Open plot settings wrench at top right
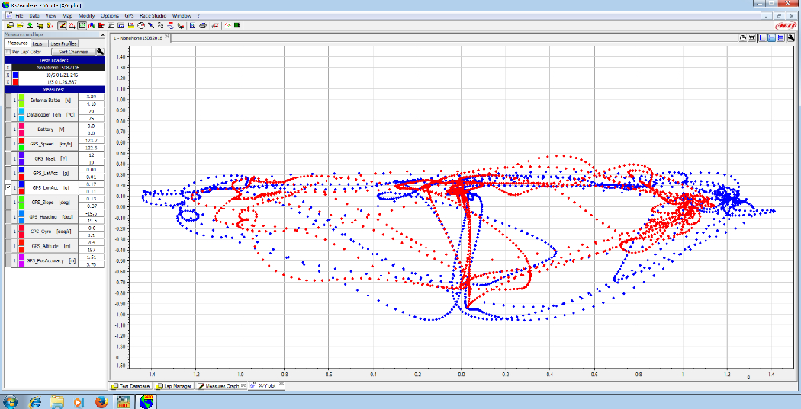Image resolution: width=801 pixels, height=409 pixels. 791,38
